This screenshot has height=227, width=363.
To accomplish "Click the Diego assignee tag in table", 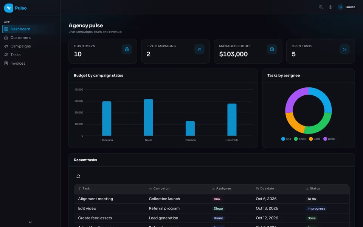I will (218, 208).
